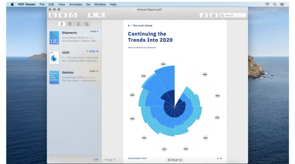The image size is (295, 164).
Task: Click the p. 10 page footer
Action: 219,158
